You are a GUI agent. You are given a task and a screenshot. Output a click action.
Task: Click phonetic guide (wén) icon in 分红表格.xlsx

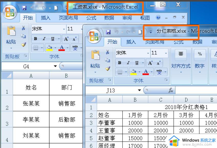(x=159, y=72)
